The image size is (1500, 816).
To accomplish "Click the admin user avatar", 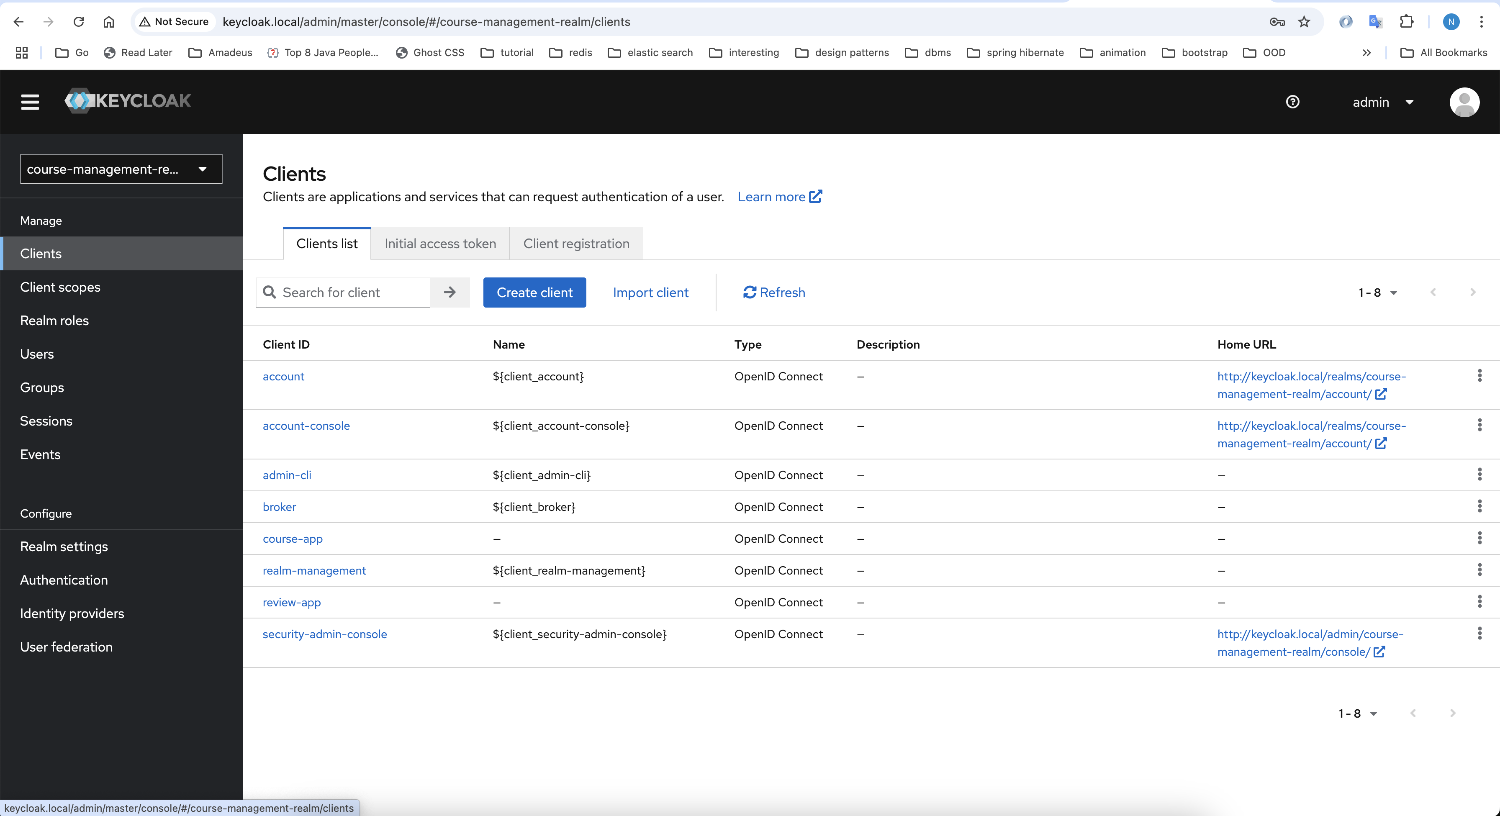I will coord(1464,102).
